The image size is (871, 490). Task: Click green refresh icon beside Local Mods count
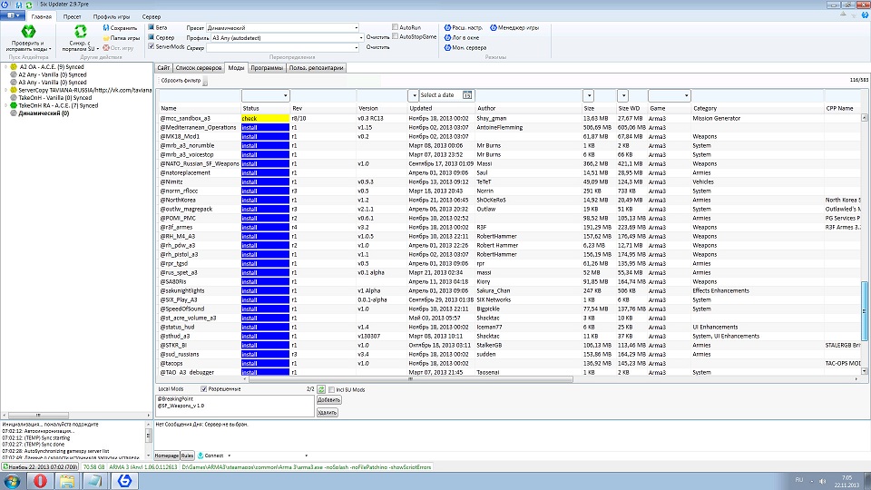click(320, 389)
